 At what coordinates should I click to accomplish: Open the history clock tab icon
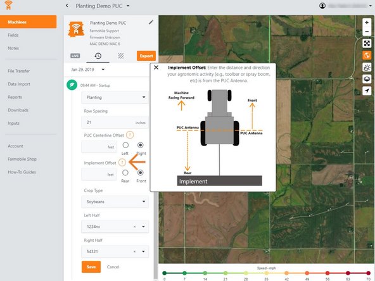pos(98,56)
